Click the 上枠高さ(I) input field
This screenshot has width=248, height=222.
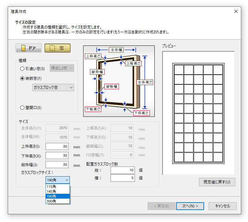[57, 146]
